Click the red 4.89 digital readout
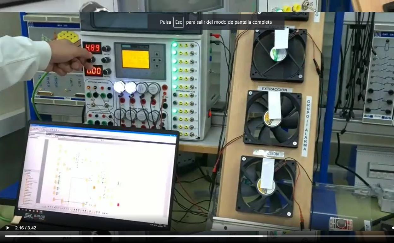This screenshot has height=243, width=394. tap(92, 48)
